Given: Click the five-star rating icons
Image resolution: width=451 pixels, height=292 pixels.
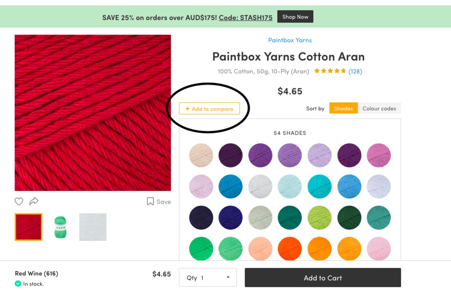Looking at the screenshot, I should tap(330, 71).
